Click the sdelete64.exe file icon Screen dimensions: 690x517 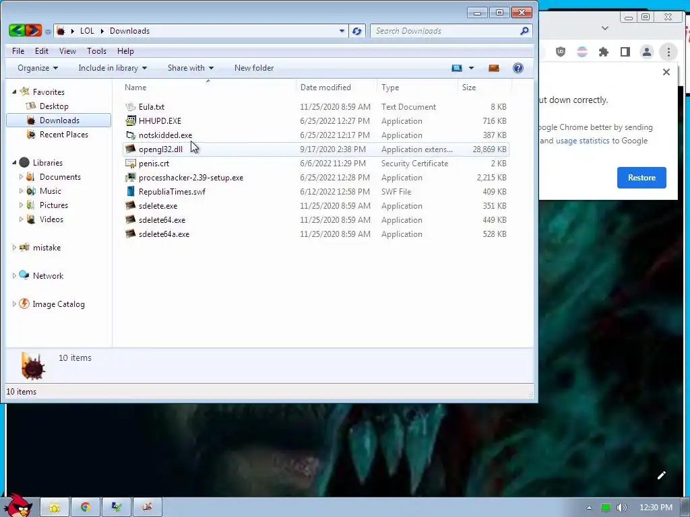[x=130, y=220]
